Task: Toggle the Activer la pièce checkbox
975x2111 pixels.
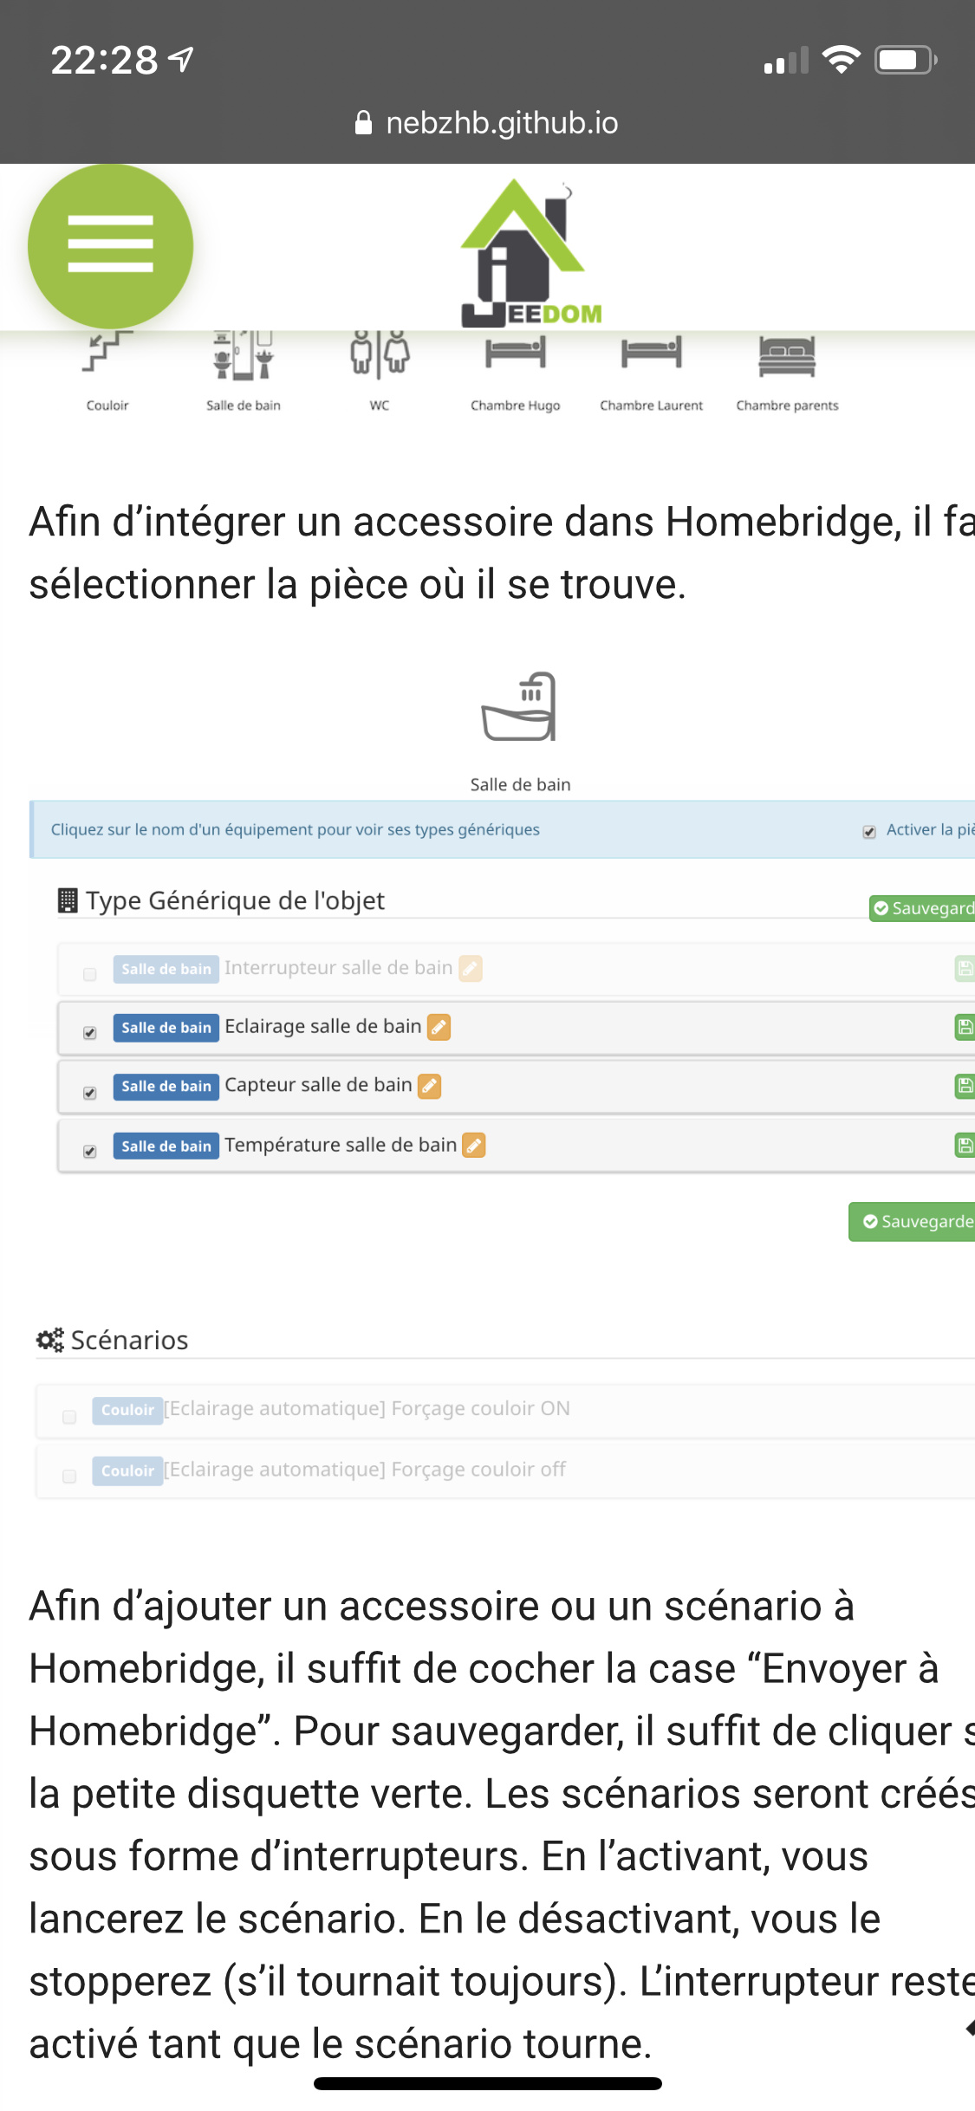Action: [869, 832]
